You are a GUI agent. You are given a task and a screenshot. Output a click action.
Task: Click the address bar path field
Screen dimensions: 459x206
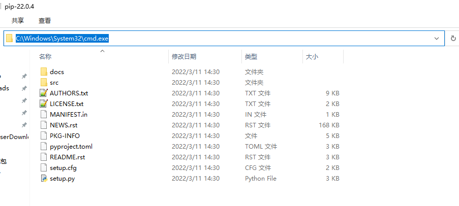pos(224,38)
